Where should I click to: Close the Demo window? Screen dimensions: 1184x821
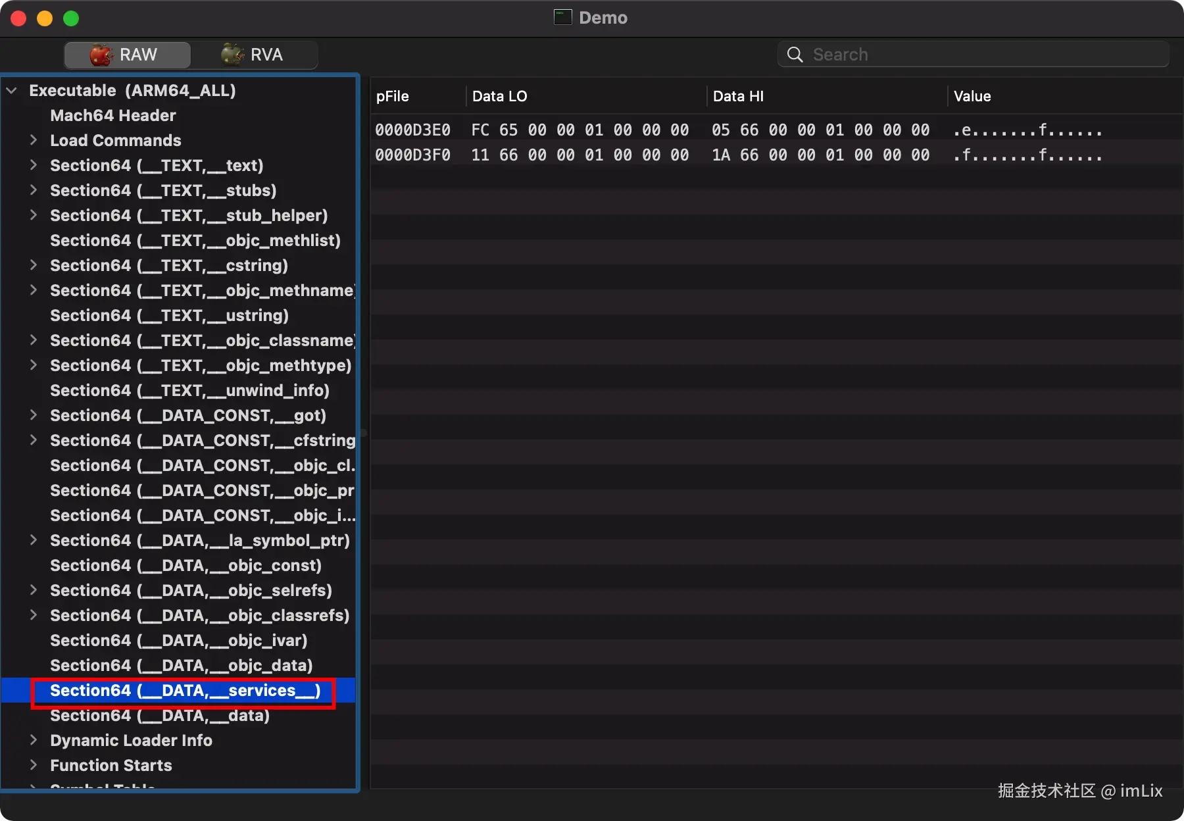(x=18, y=18)
